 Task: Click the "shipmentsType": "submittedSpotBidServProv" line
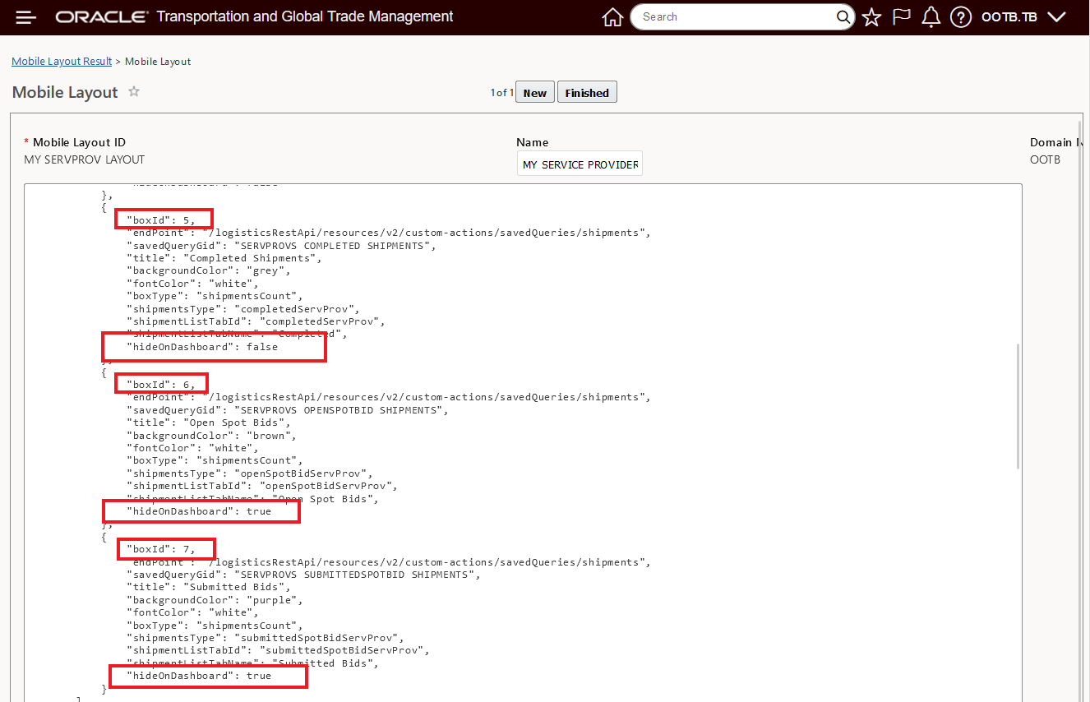coord(265,638)
